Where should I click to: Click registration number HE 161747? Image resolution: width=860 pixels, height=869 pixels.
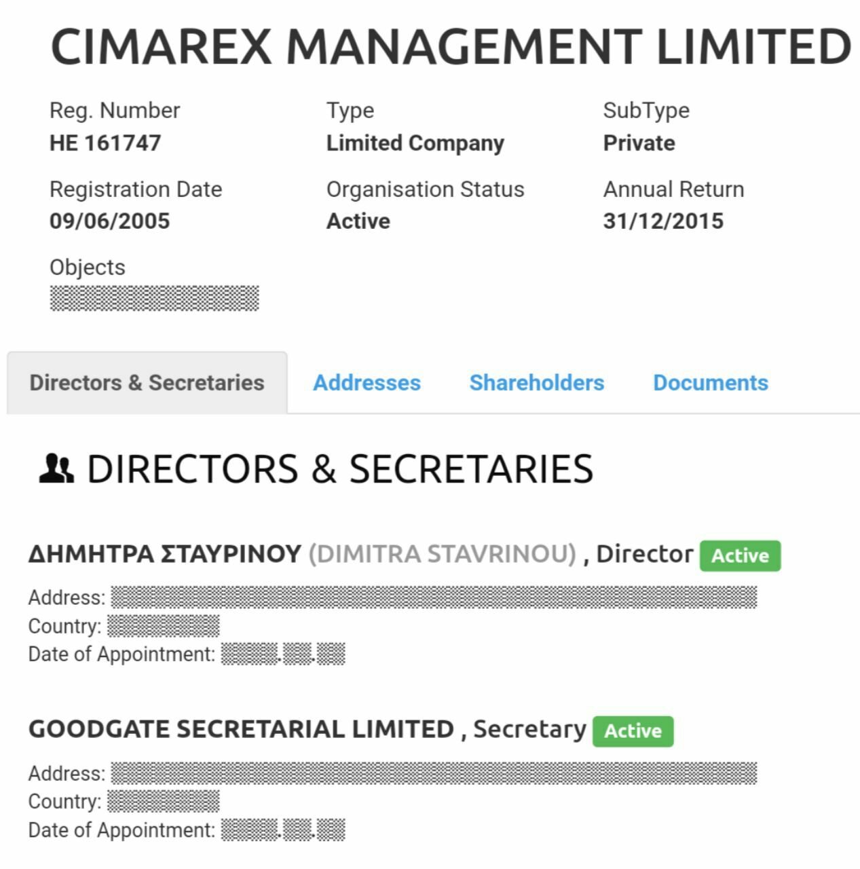click(105, 143)
